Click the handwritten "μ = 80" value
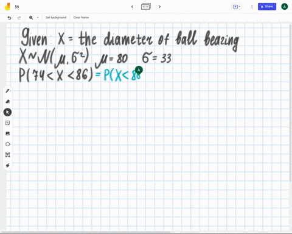Image resolution: width=292 pixels, height=234 pixels. pyautogui.click(x=112, y=60)
